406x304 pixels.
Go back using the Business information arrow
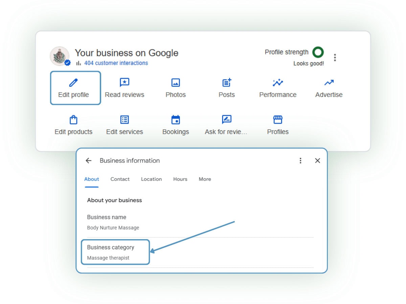89,161
